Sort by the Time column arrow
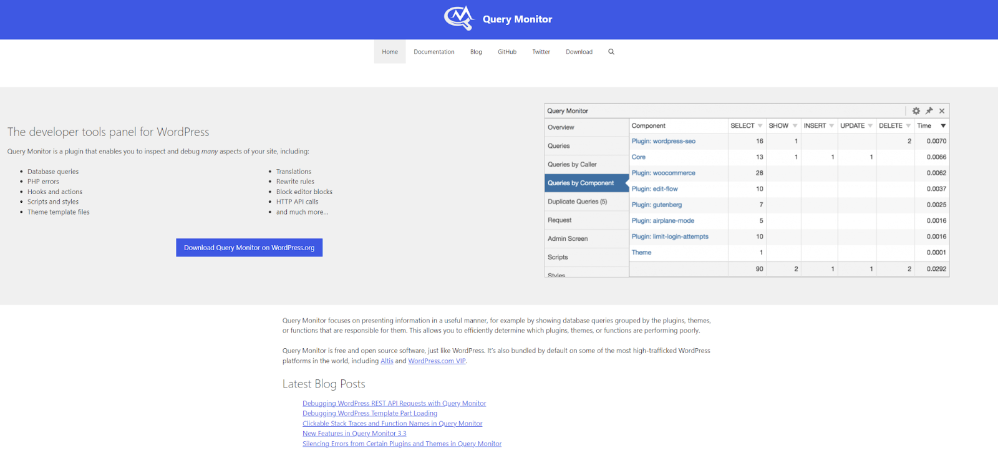998x453 pixels. tap(943, 126)
